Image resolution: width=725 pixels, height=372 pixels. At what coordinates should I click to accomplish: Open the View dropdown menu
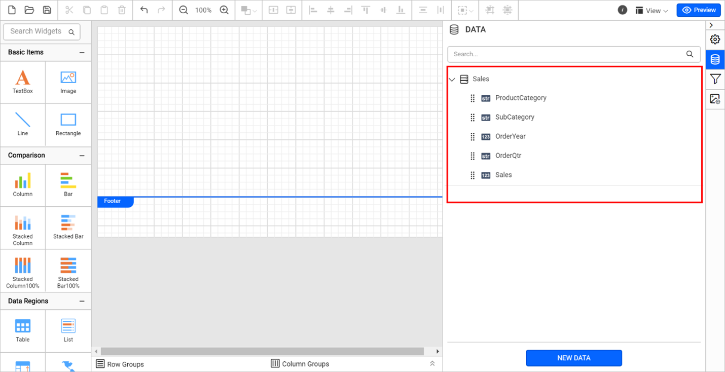tap(651, 11)
